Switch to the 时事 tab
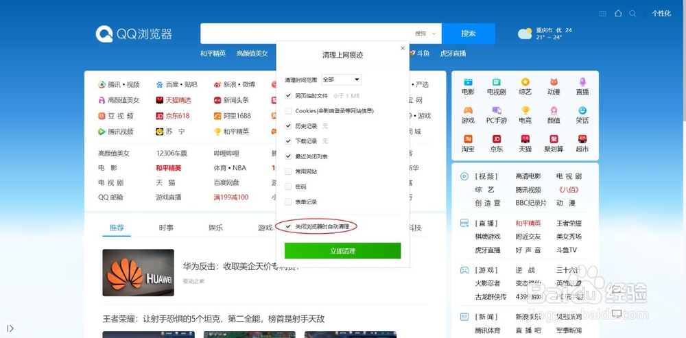Viewport: 686px width, 338px height. pyautogui.click(x=166, y=228)
